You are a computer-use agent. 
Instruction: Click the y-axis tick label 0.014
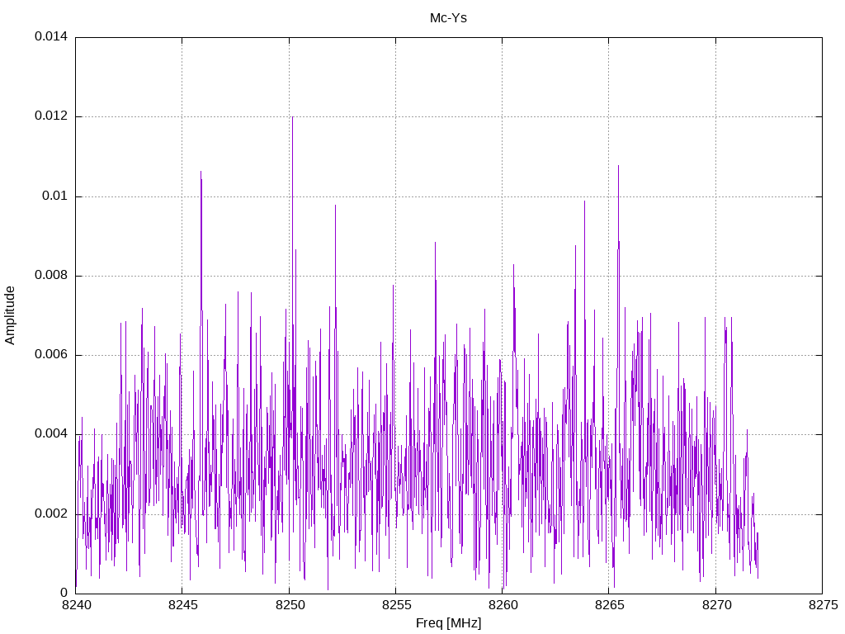pyautogui.click(x=51, y=36)
